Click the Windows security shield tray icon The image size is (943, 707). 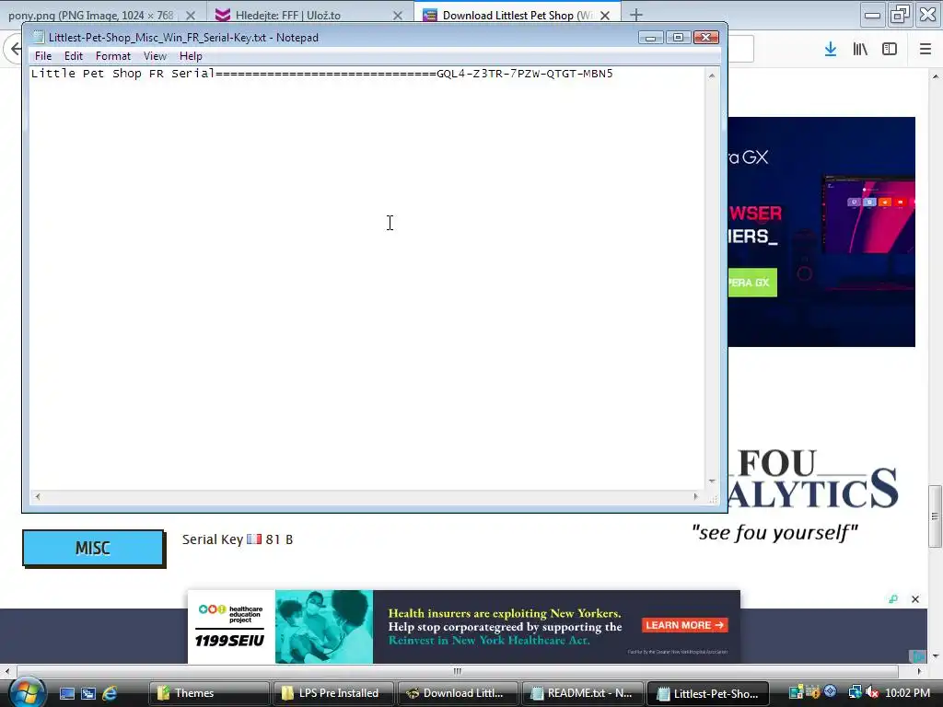tap(813, 692)
